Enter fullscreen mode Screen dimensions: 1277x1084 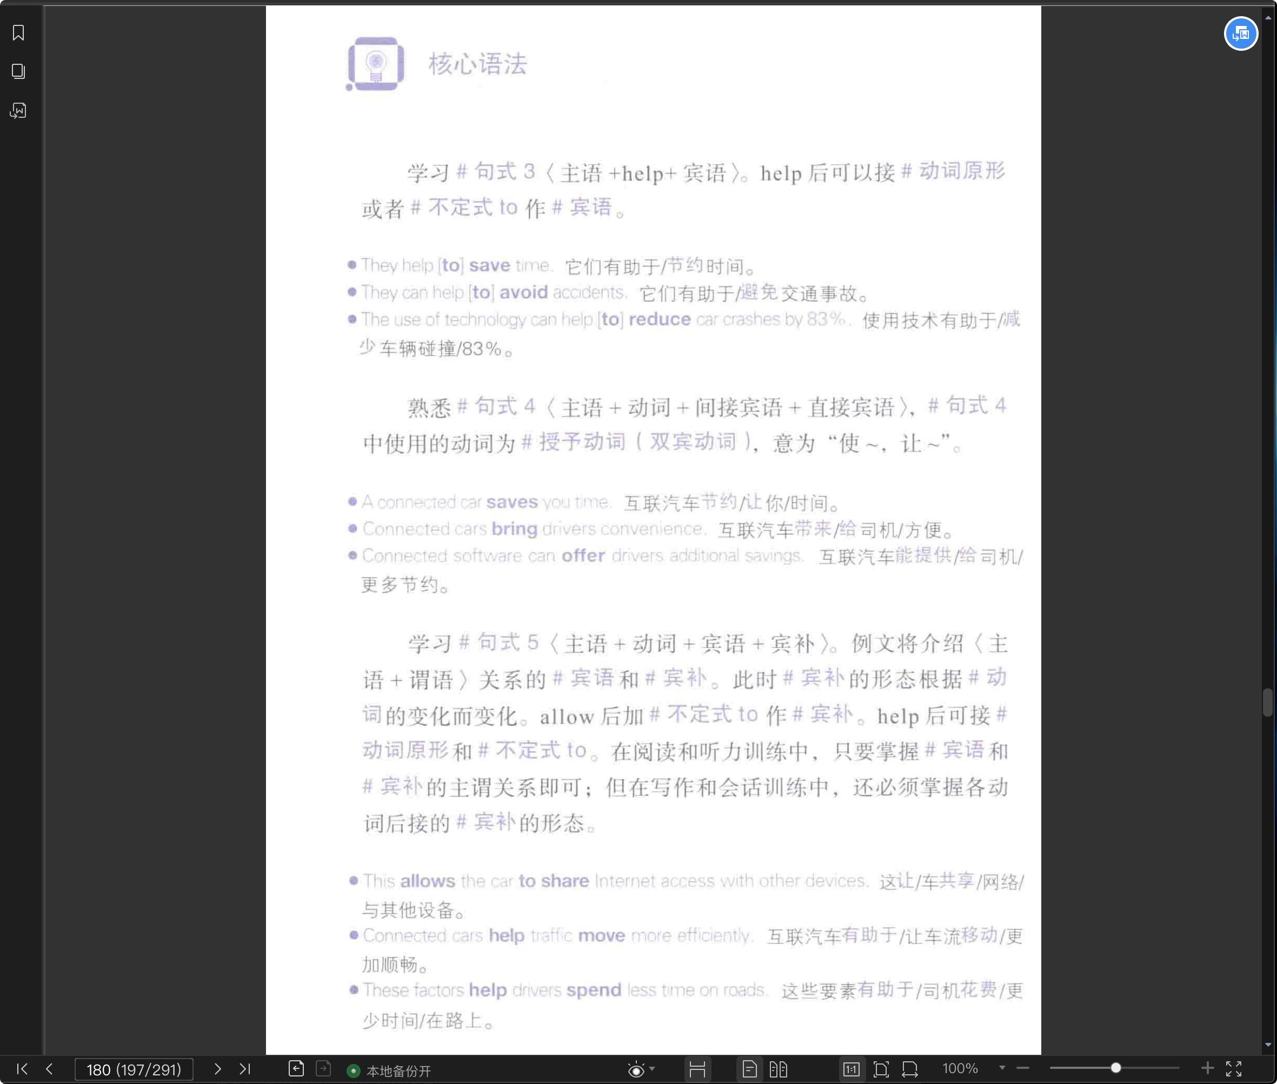click(1234, 1069)
